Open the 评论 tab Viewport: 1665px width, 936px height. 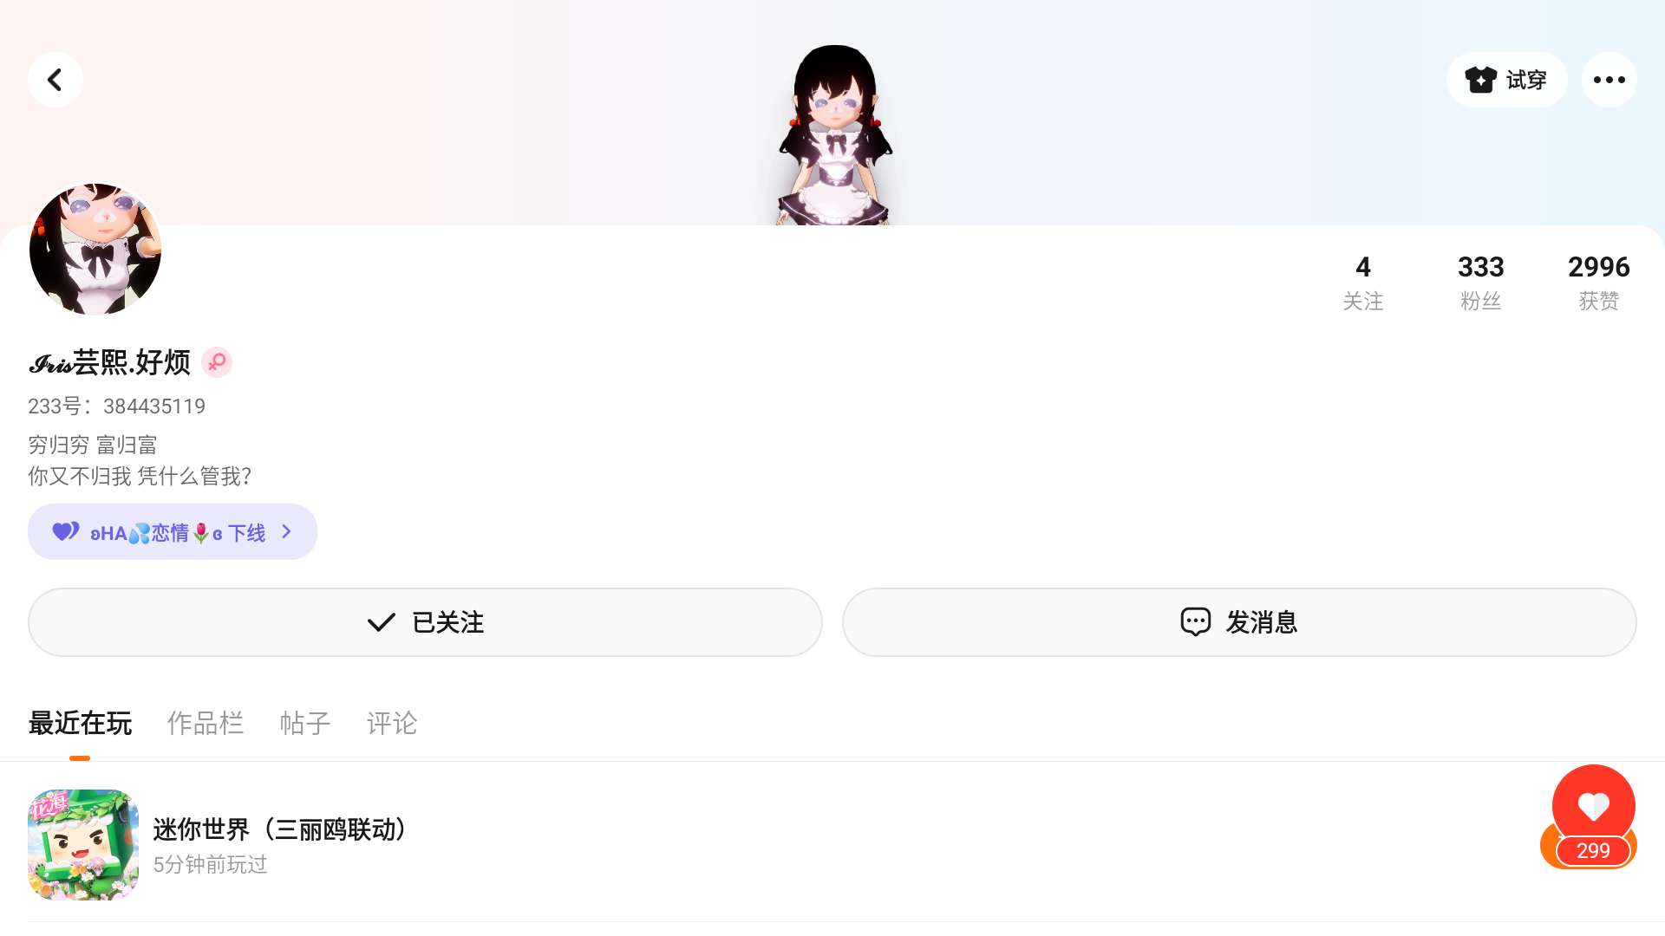point(392,723)
